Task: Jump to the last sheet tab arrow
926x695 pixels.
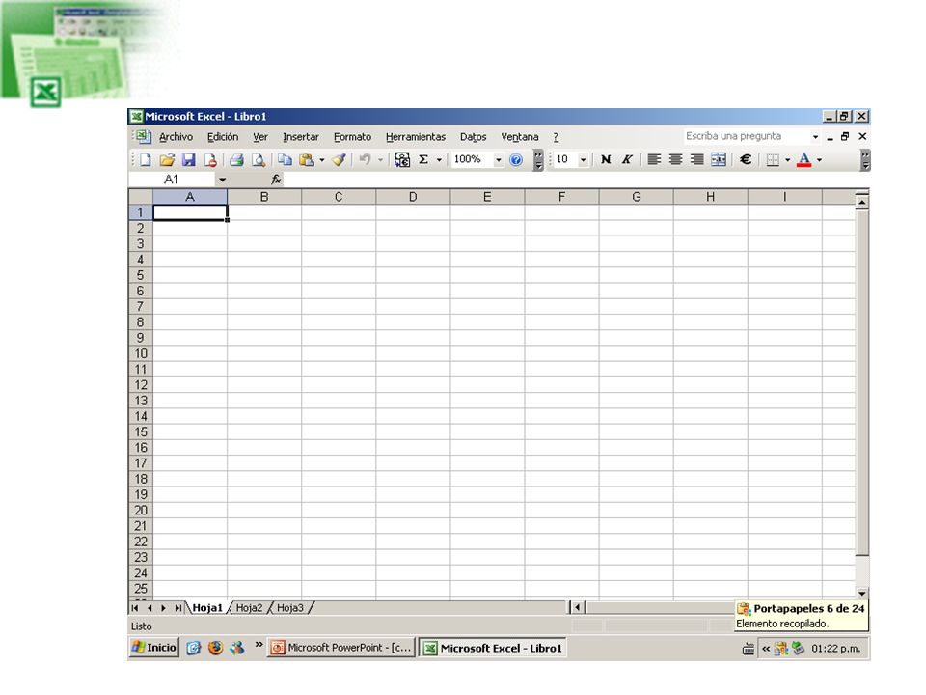Action: tap(177, 608)
